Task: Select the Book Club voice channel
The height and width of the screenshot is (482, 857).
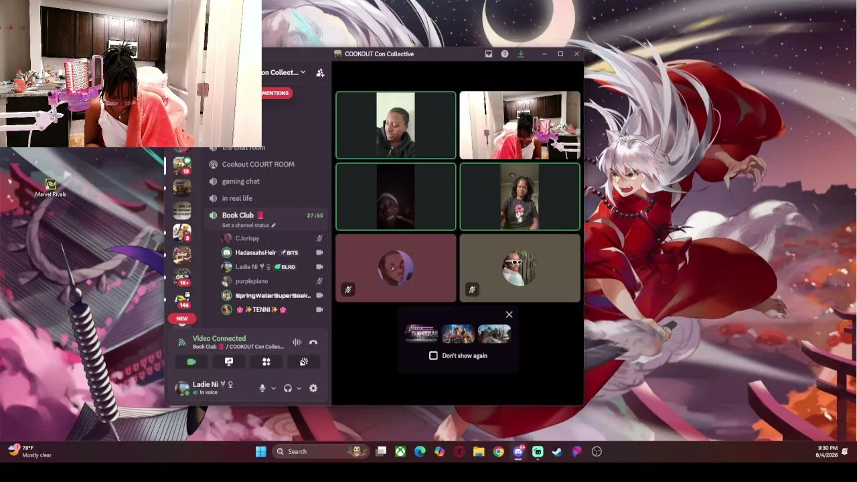Action: (238, 216)
